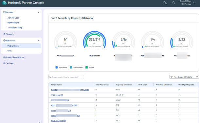200x123 pixels.
Task: Open the notifications bell icon
Action: tap(173, 3)
